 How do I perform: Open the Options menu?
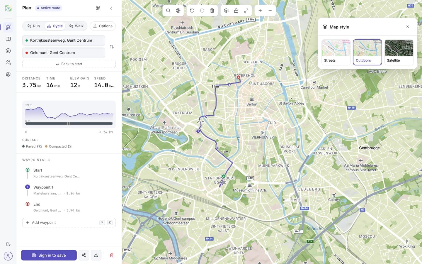click(103, 26)
